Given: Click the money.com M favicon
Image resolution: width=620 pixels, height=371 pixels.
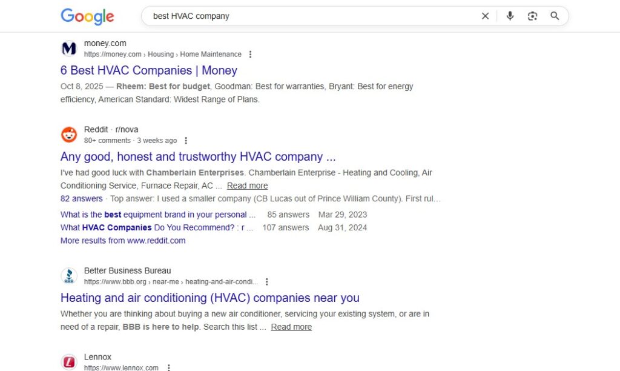Looking at the screenshot, I should 69,48.
